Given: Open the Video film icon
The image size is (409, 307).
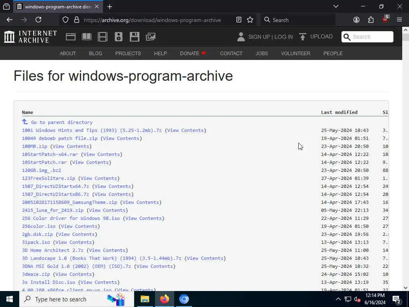Looking at the screenshot, I should coord(103,37).
